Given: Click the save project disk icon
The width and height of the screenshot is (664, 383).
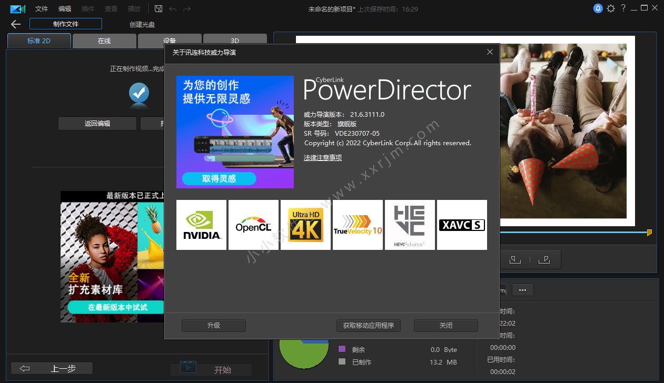Looking at the screenshot, I should pos(158,8).
